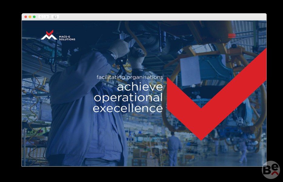The image size is (283, 182).
Task: Click the 'execellence' headline line
Action: click(x=128, y=108)
